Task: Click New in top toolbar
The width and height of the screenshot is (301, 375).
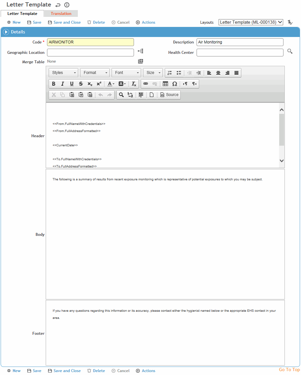Action: [14, 22]
